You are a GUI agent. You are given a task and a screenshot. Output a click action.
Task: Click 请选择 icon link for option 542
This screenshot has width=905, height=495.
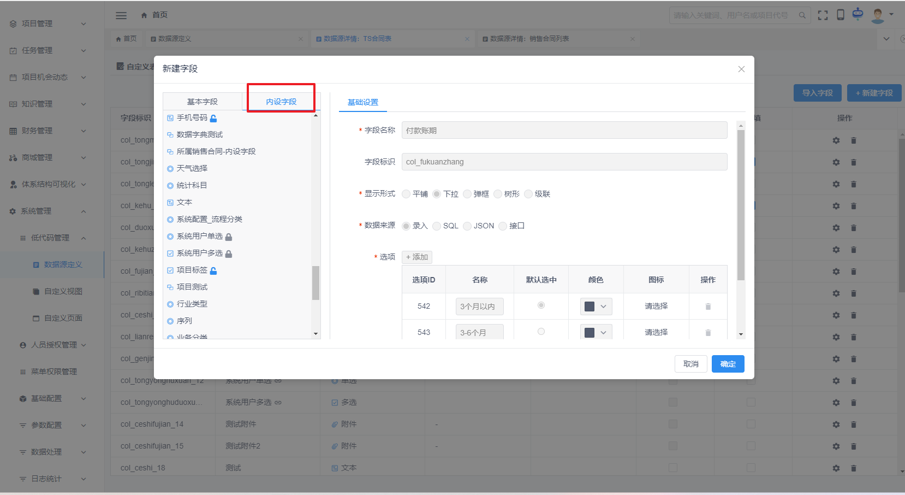656,307
